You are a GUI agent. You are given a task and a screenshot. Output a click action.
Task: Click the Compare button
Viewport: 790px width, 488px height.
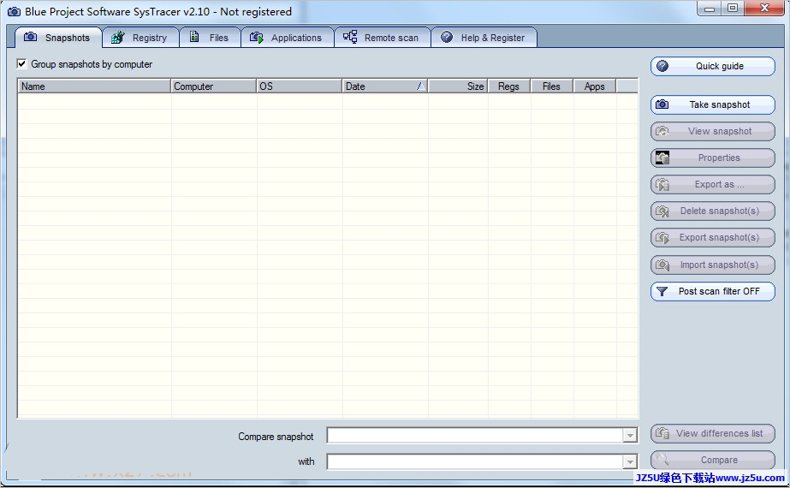713,460
